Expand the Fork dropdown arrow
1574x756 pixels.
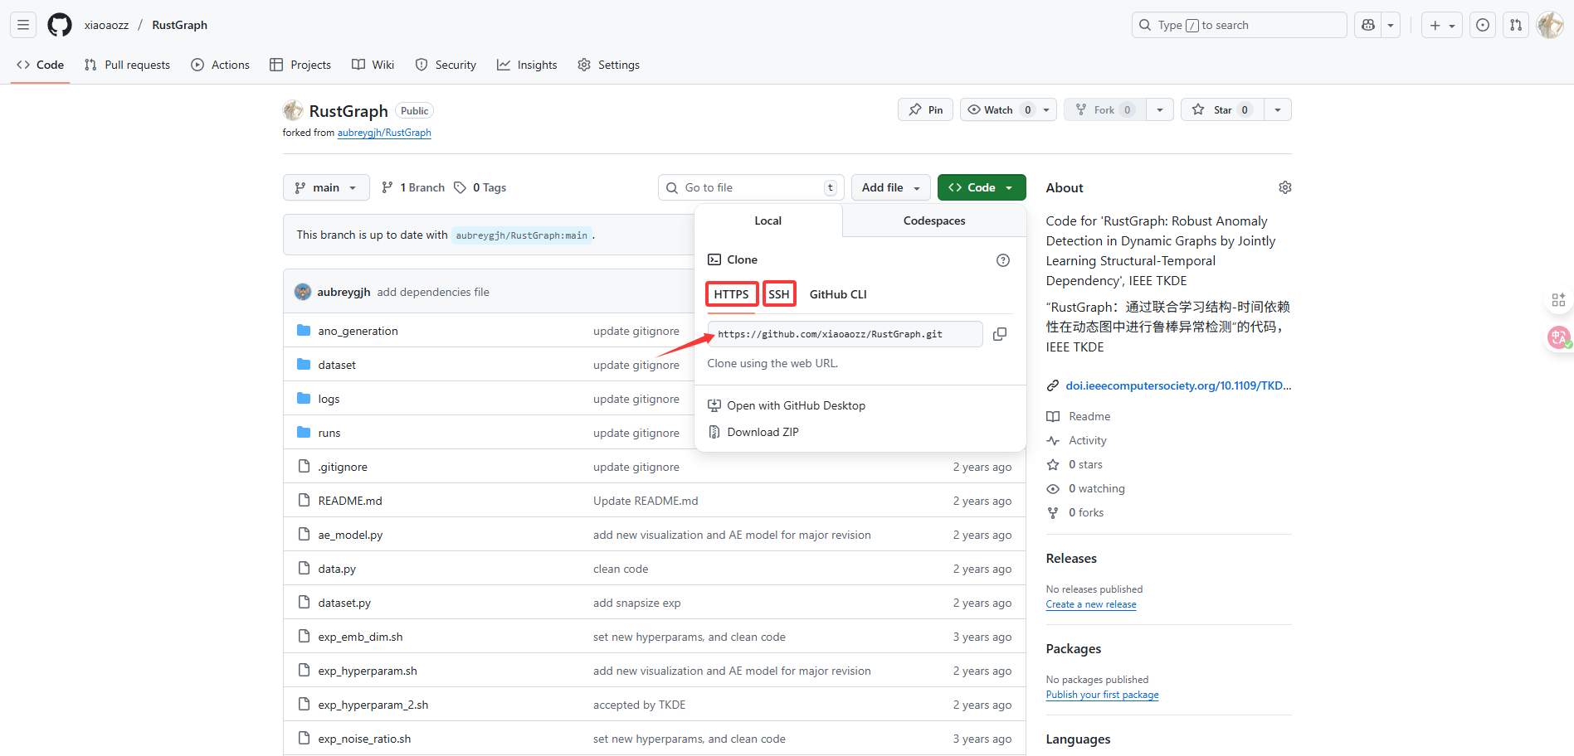click(1160, 109)
